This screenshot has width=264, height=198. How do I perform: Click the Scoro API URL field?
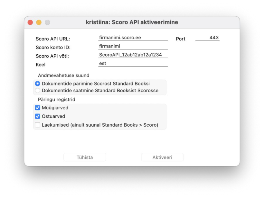point(133,38)
